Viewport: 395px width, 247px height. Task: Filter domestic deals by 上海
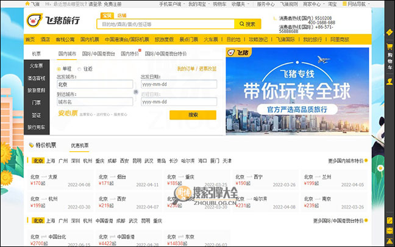51,161
